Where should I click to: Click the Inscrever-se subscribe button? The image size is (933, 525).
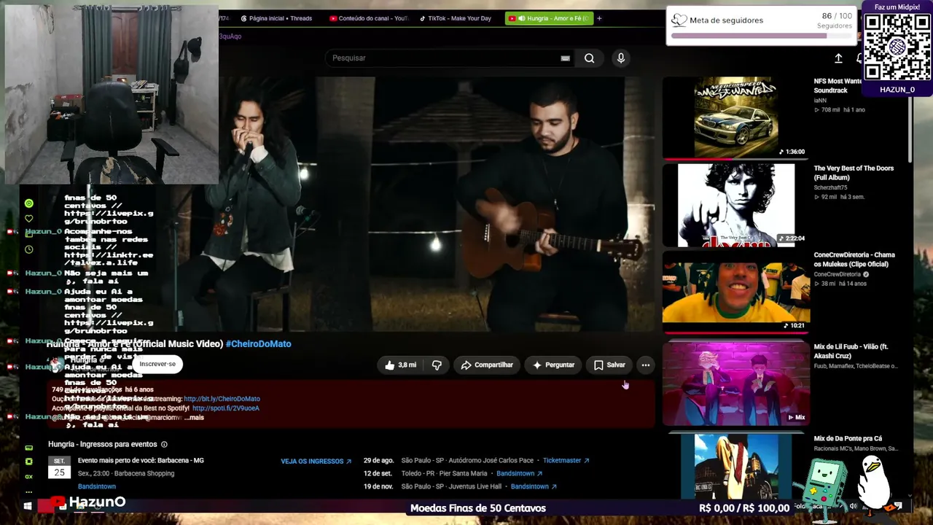pyautogui.click(x=157, y=364)
